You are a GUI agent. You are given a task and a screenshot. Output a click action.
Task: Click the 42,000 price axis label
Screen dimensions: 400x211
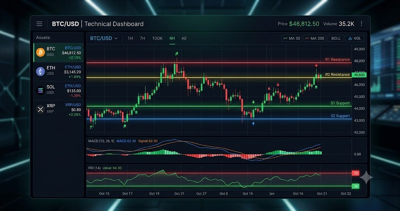coord(359,132)
